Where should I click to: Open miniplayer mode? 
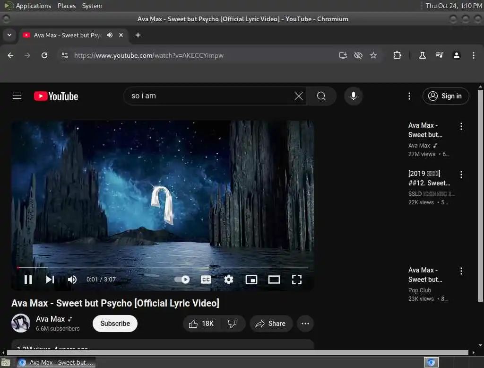pyautogui.click(x=251, y=280)
